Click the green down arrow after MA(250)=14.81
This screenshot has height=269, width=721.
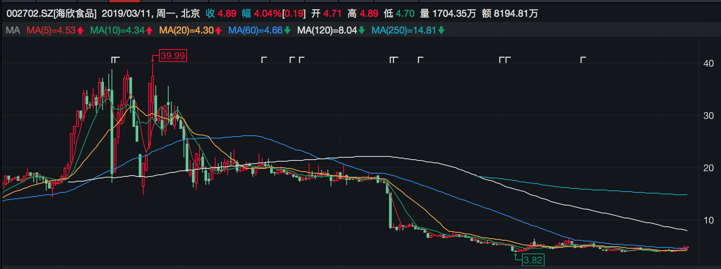pyautogui.click(x=441, y=31)
